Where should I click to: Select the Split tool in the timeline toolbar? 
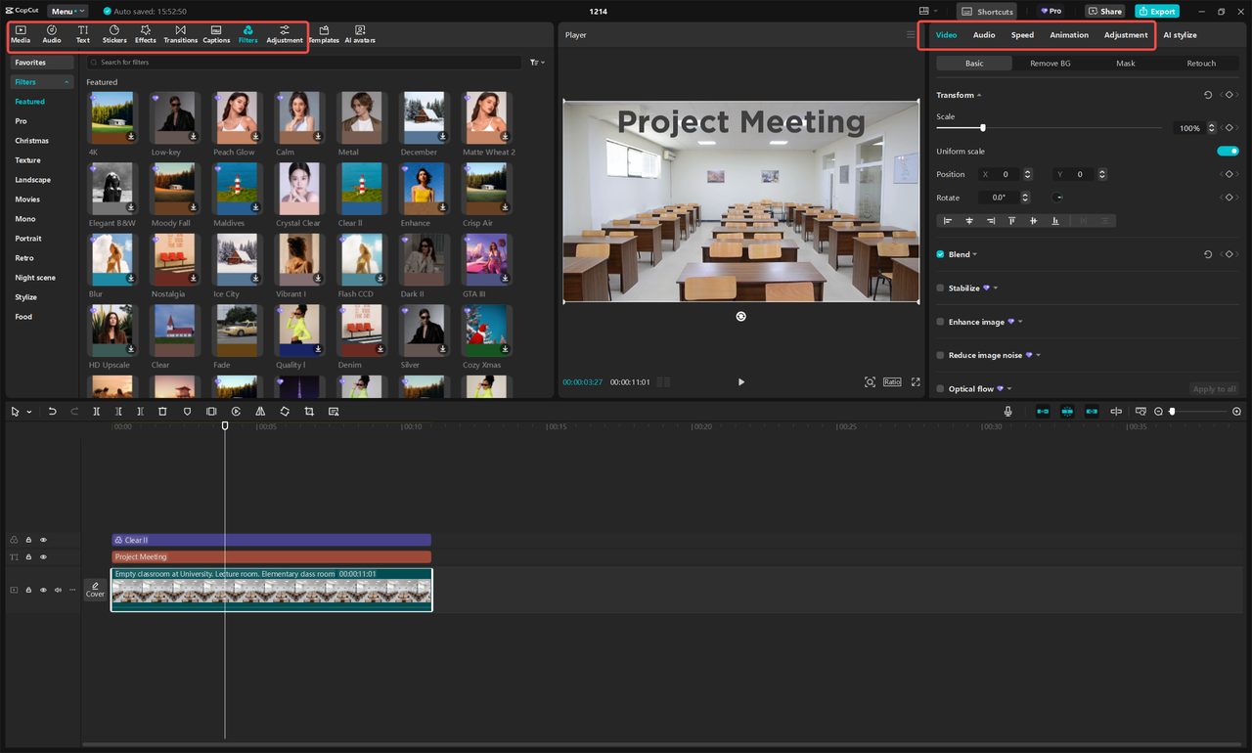click(x=97, y=411)
